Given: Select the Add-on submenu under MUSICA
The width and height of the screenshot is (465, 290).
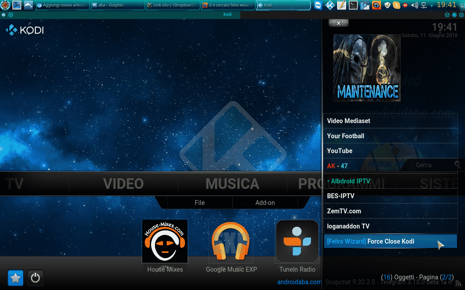Looking at the screenshot, I should tap(265, 203).
